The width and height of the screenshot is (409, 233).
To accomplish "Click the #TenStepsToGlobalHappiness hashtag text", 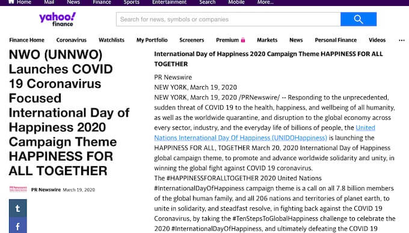I will point(275,219).
